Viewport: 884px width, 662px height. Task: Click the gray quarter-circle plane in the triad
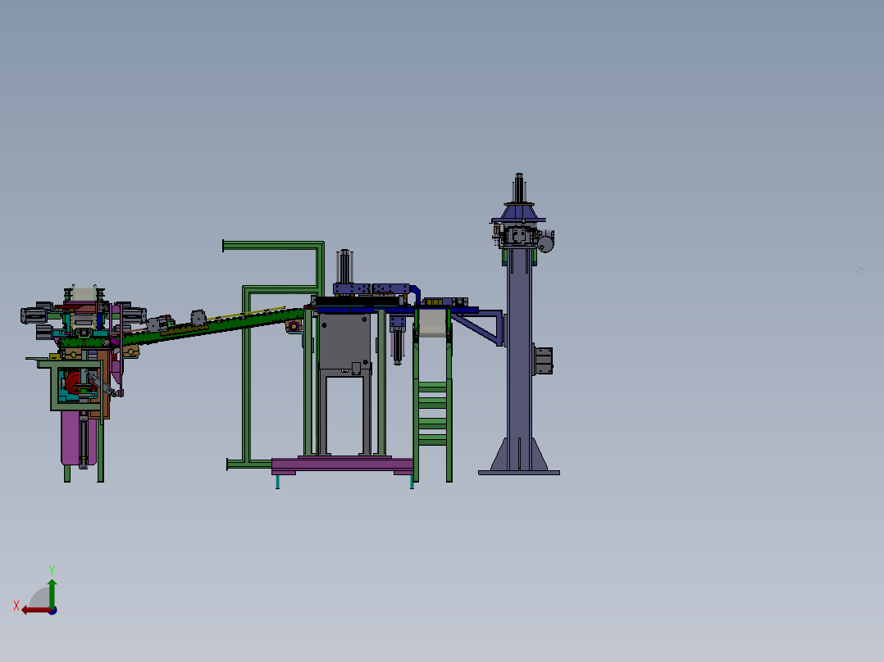tap(40, 598)
